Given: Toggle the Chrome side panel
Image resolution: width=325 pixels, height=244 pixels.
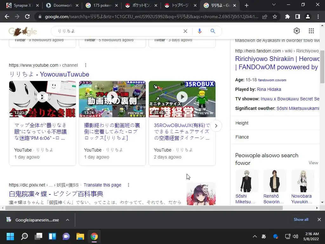Looking at the screenshot, I should pyautogui.click(x=298, y=17).
